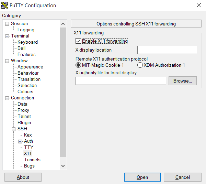Focus the X display location field
Viewport: 206px width, 184px height.
point(167,50)
